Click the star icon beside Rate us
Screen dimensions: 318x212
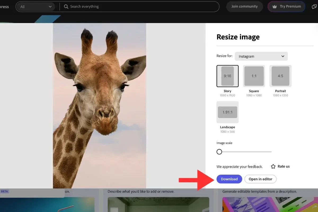pos(273,166)
